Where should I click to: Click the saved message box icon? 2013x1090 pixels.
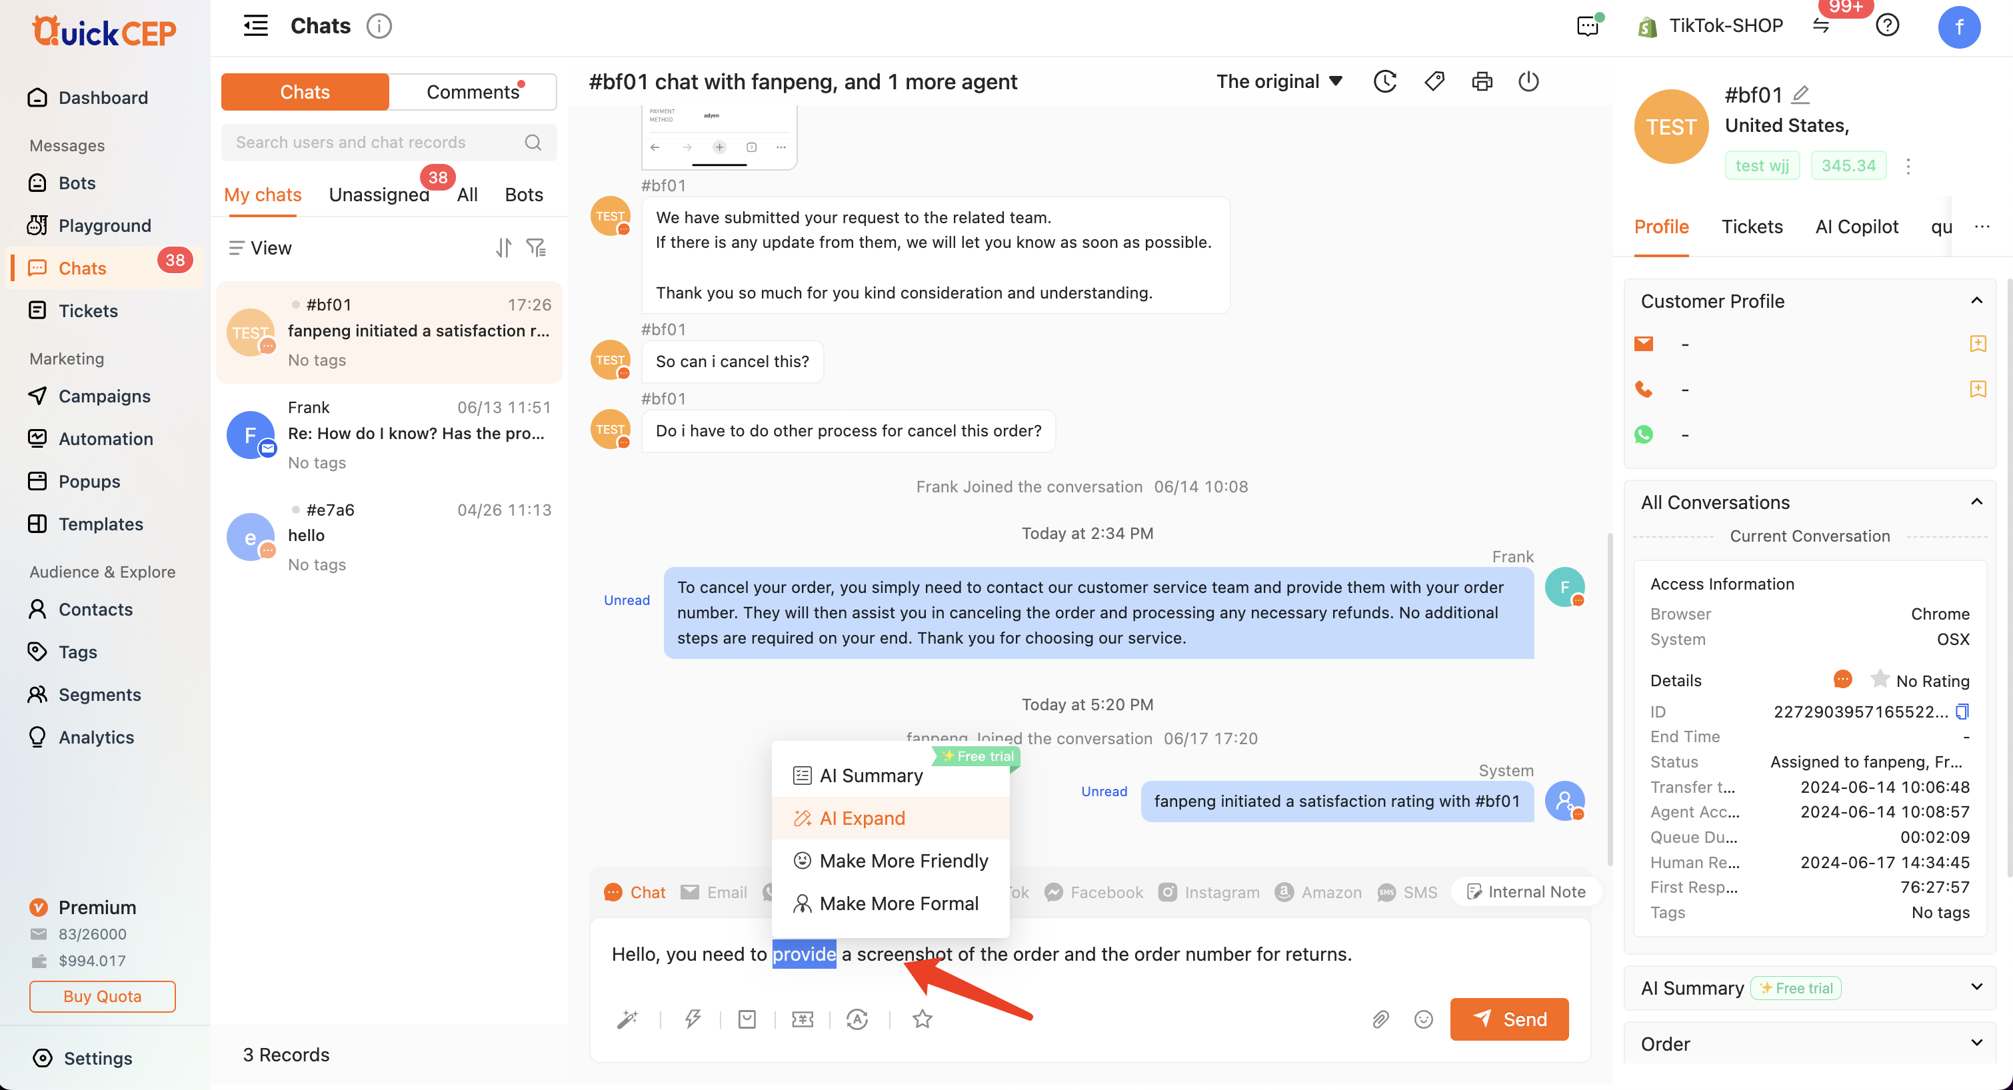click(x=747, y=1019)
